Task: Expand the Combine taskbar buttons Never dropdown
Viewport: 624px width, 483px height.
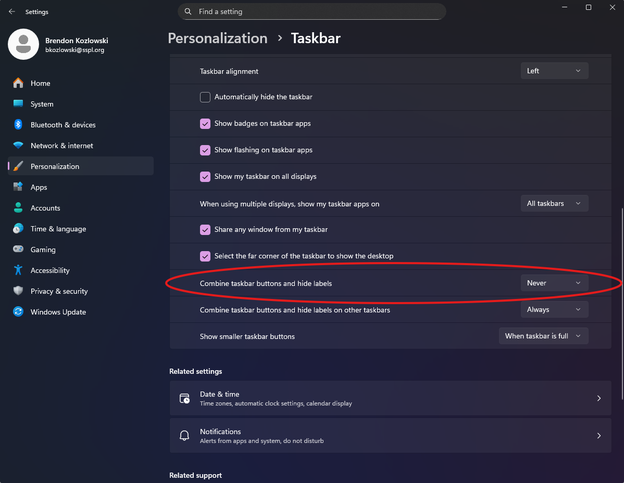Action: [x=554, y=283]
